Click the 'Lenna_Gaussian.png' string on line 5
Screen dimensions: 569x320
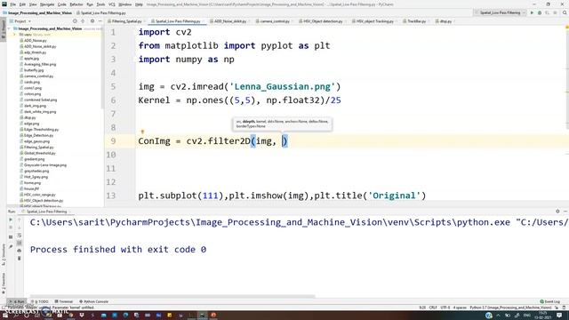click(x=283, y=87)
